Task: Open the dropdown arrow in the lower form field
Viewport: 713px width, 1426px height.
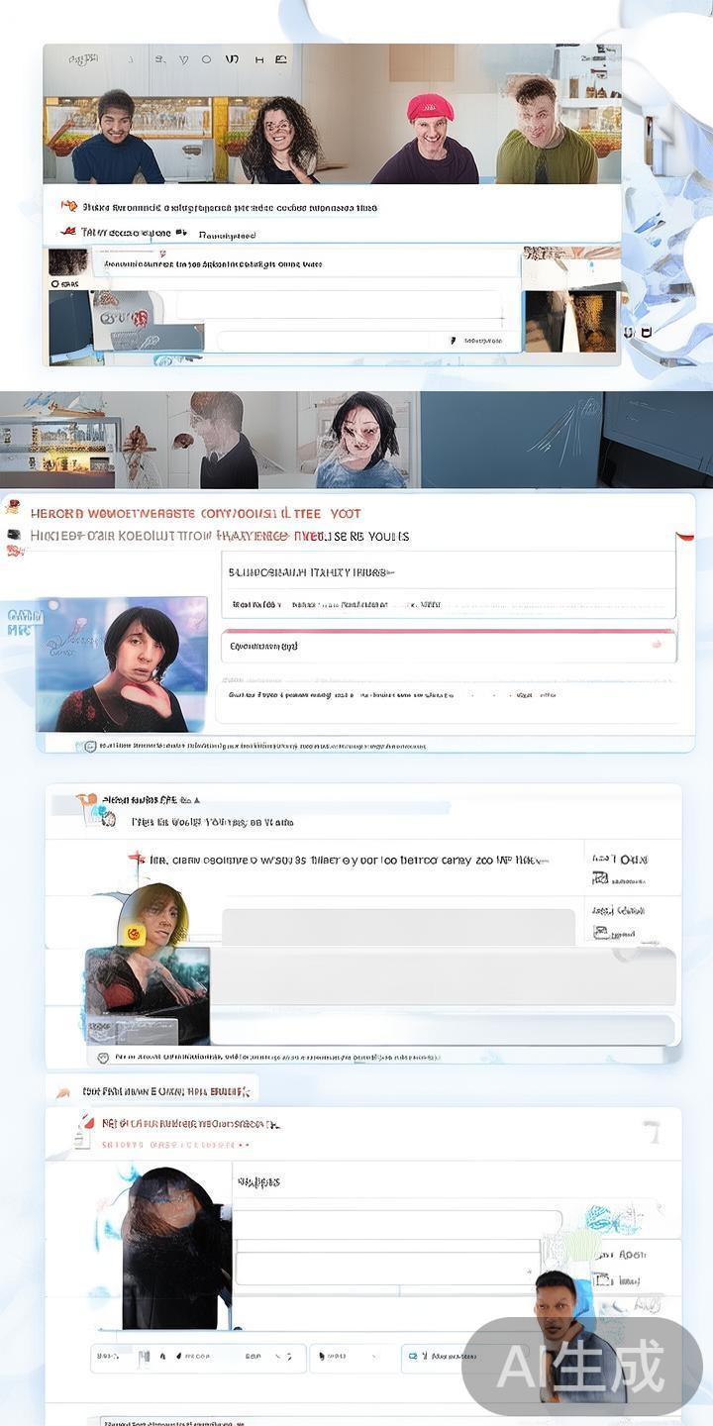Action: click(x=535, y=1269)
